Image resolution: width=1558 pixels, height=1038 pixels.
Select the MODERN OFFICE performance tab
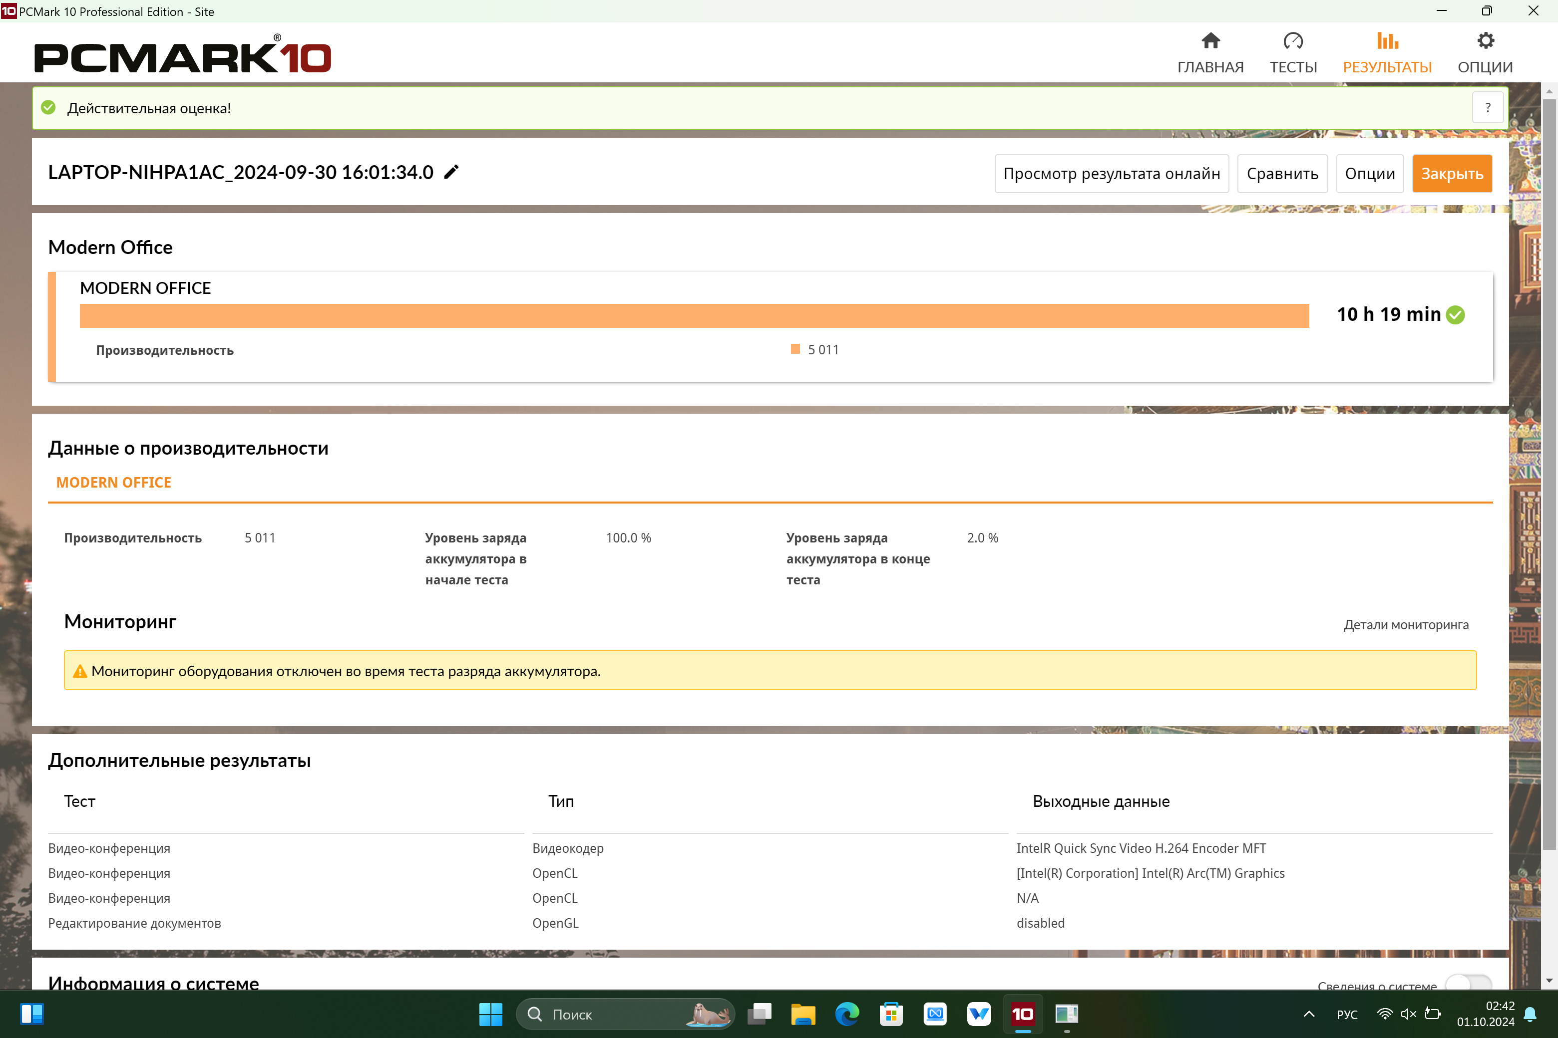click(114, 483)
